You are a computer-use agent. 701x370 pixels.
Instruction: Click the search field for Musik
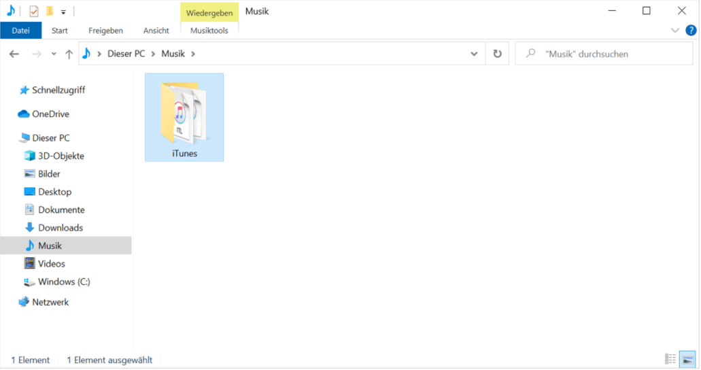(x=605, y=54)
